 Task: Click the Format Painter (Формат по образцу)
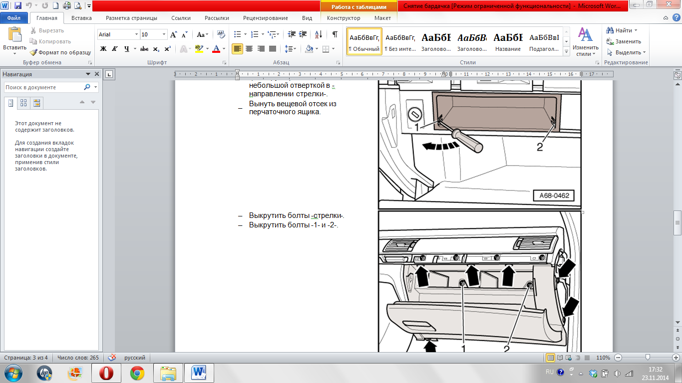60,52
